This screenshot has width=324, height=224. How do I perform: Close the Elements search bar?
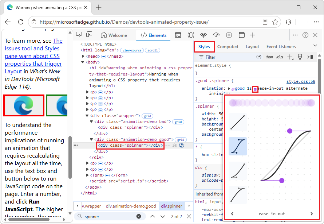point(189,216)
